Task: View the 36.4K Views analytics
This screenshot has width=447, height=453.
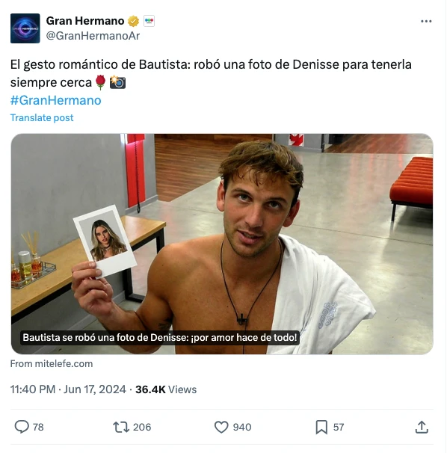Action: pos(166,389)
